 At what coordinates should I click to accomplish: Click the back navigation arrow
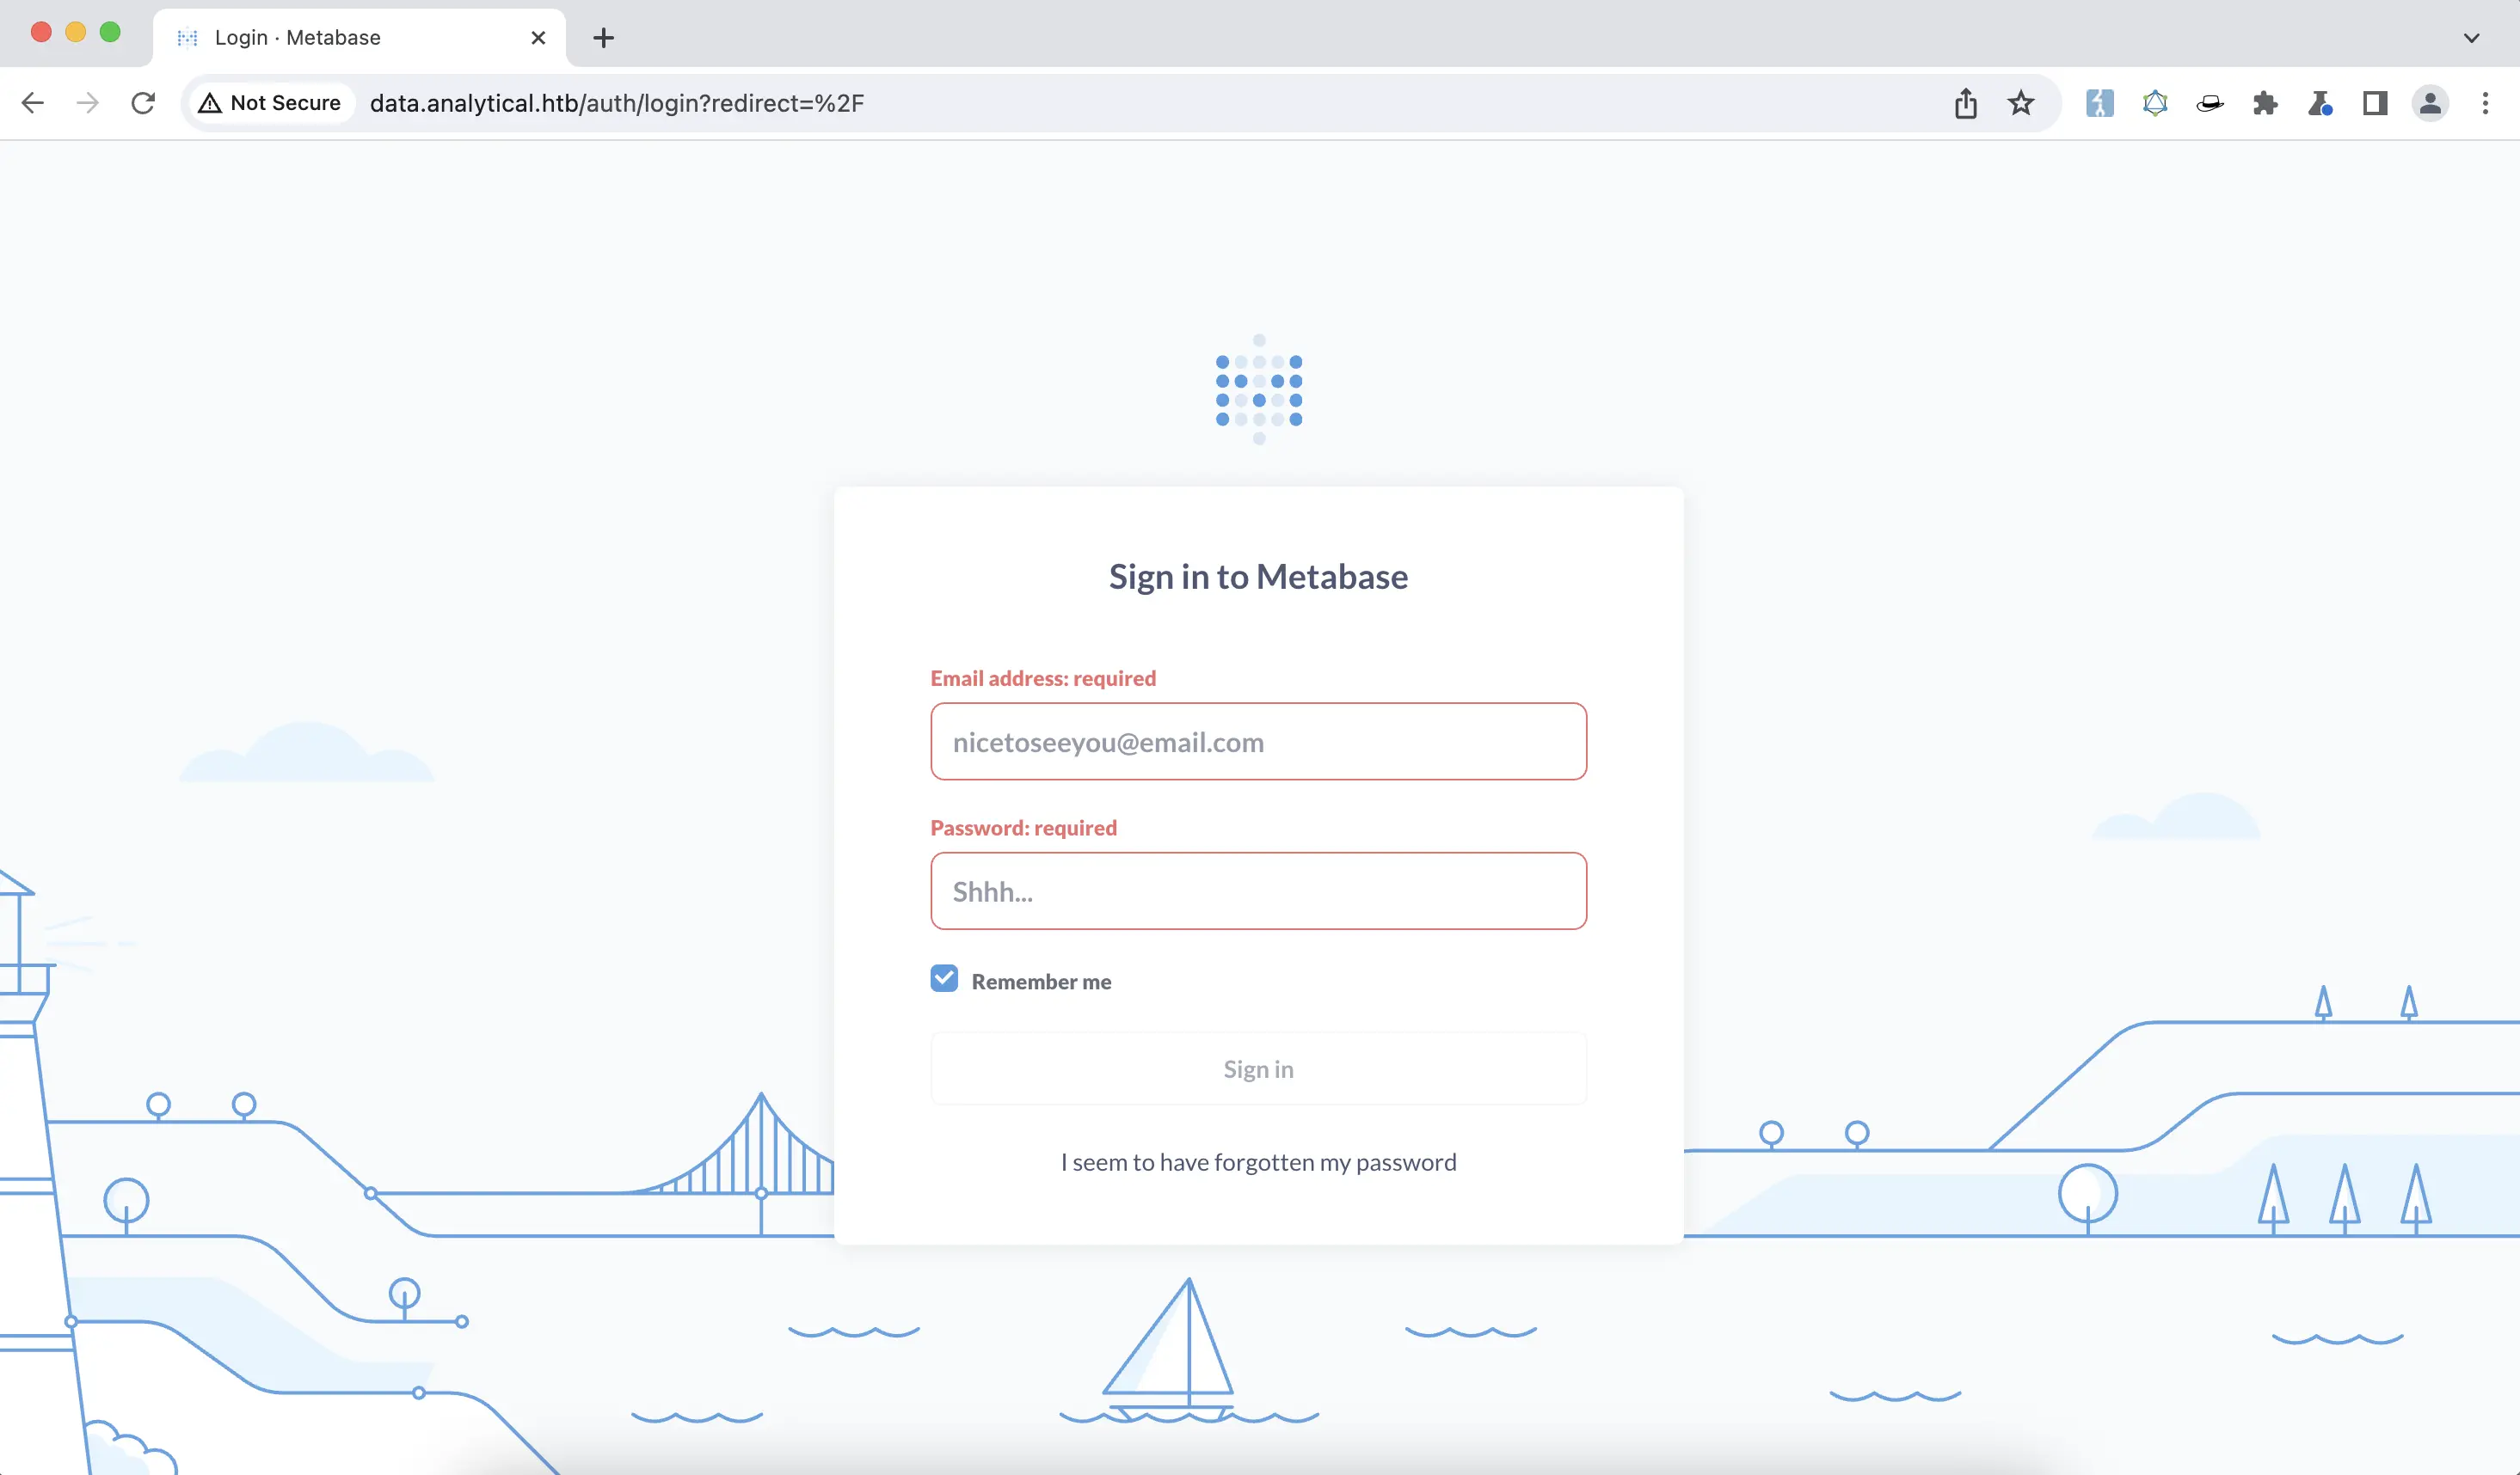click(33, 103)
